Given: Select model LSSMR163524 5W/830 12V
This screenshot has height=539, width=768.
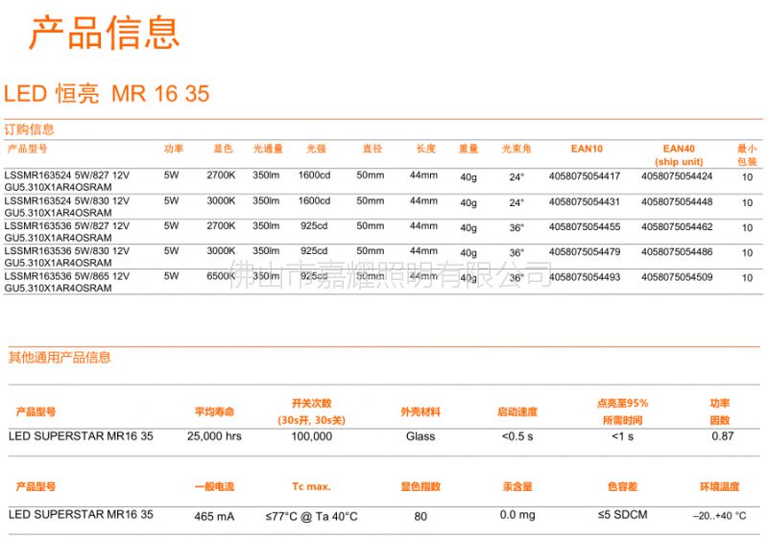Looking at the screenshot, I should click(x=67, y=201).
